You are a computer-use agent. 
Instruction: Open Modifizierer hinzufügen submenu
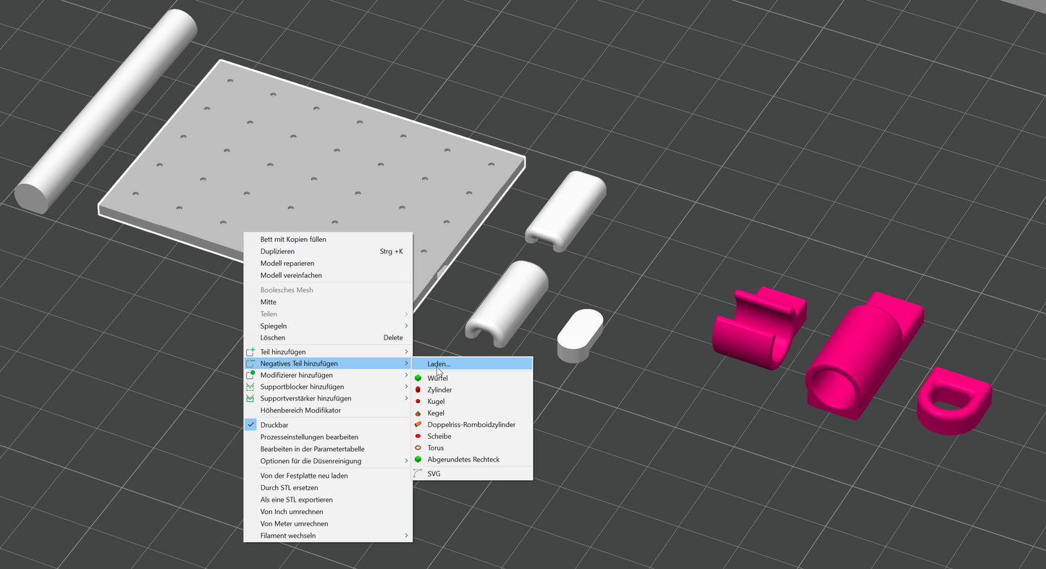click(x=297, y=375)
